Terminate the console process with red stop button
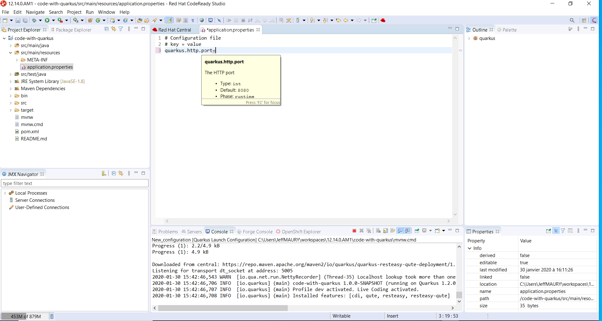Screen dimensions: 602x321 point(354,231)
